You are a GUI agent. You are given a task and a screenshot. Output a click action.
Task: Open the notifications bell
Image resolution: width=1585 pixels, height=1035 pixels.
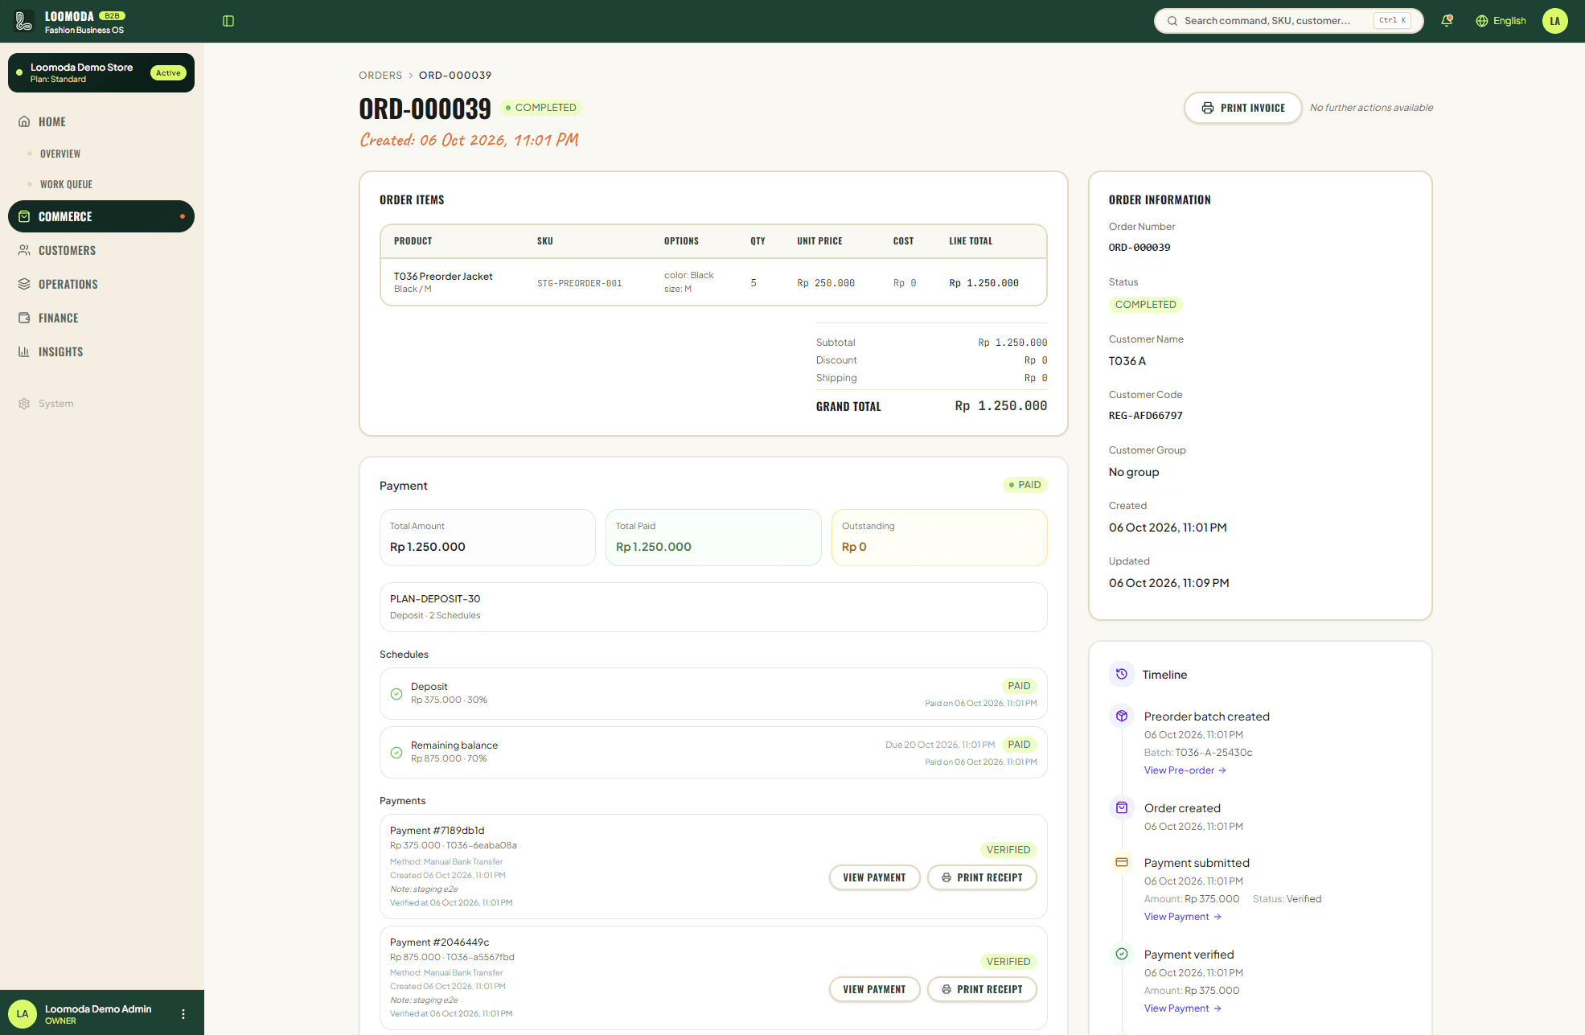(x=1447, y=21)
